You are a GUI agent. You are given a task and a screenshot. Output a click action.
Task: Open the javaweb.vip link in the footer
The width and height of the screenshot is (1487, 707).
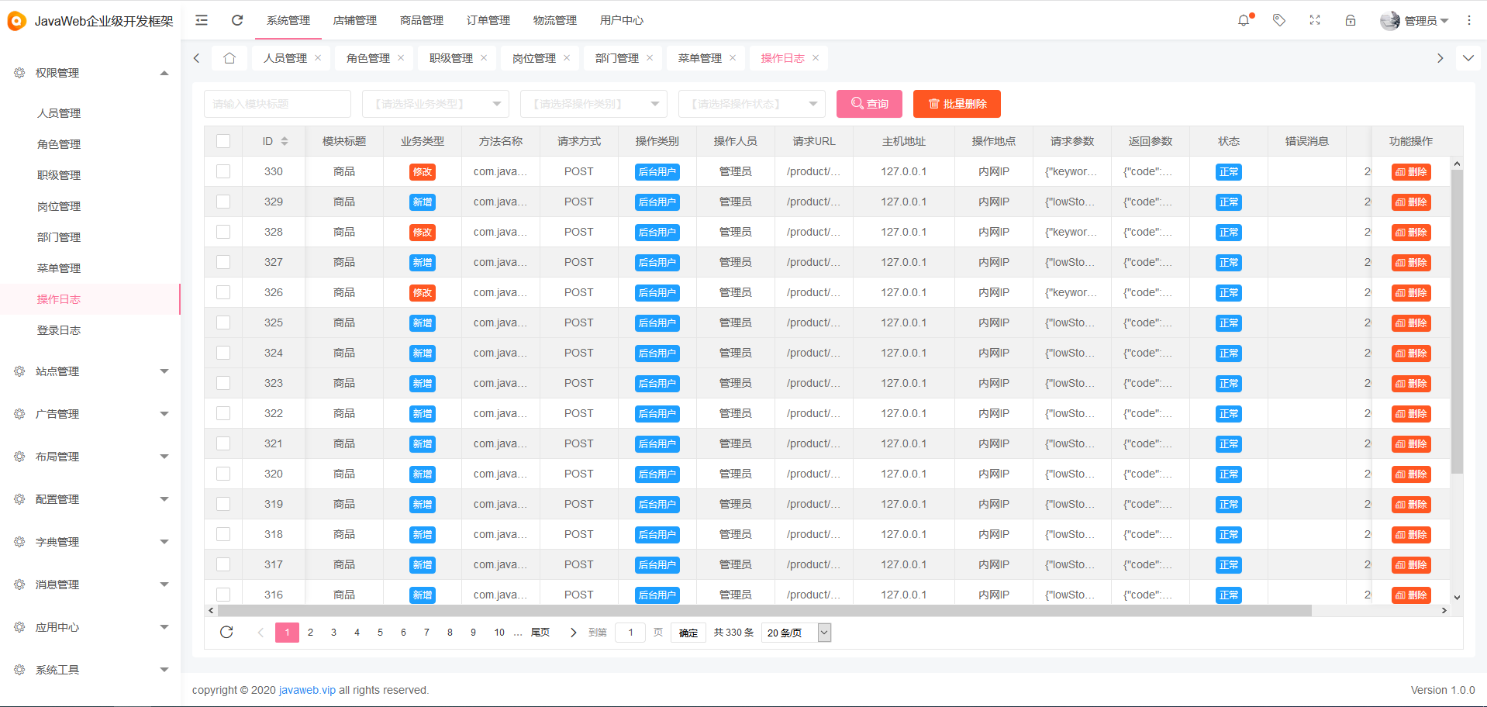pos(306,690)
